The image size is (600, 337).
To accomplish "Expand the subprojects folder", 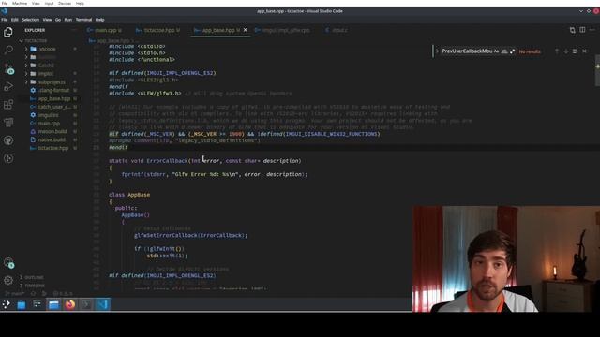I will pos(52,81).
